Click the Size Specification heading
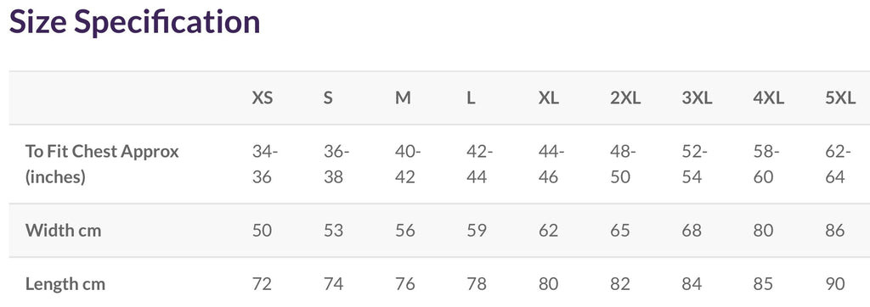 (x=135, y=21)
